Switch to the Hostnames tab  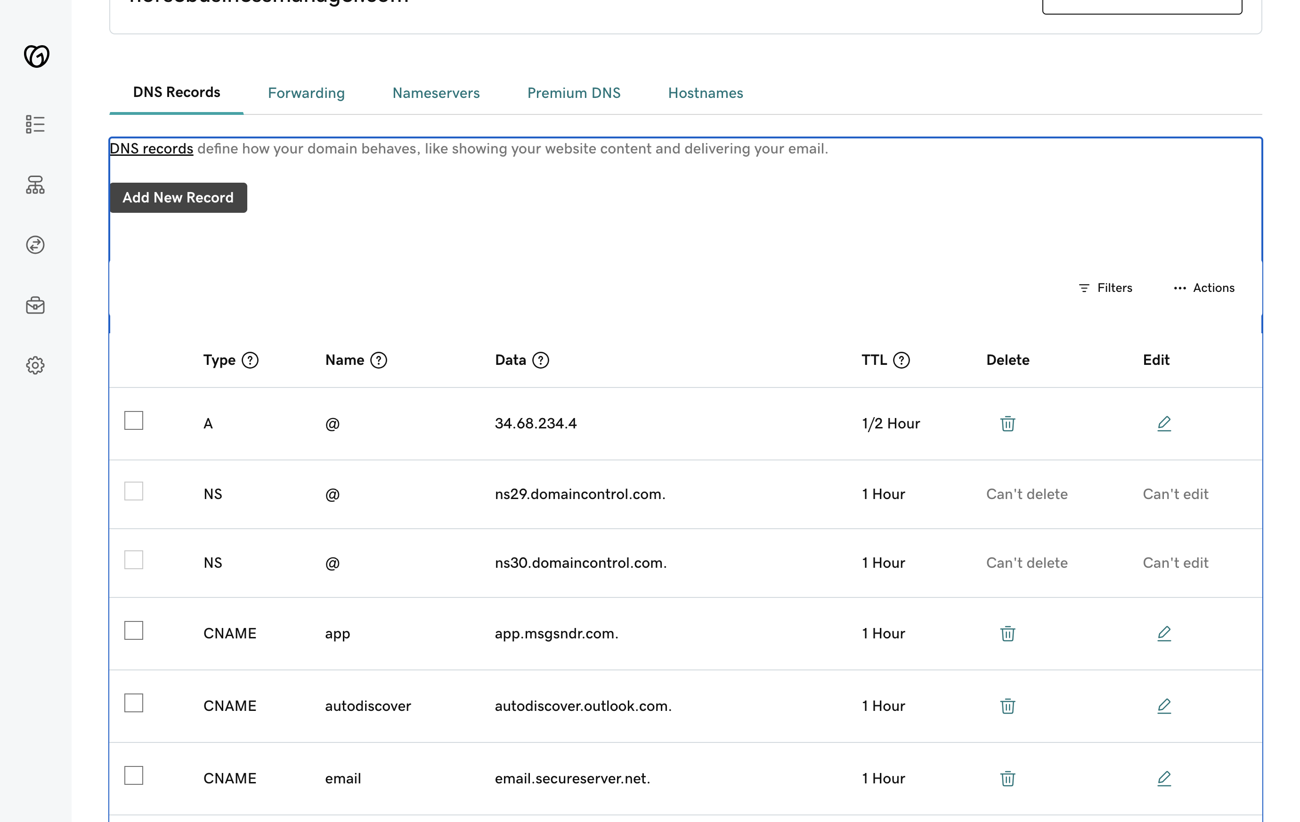[x=706, y=93]
